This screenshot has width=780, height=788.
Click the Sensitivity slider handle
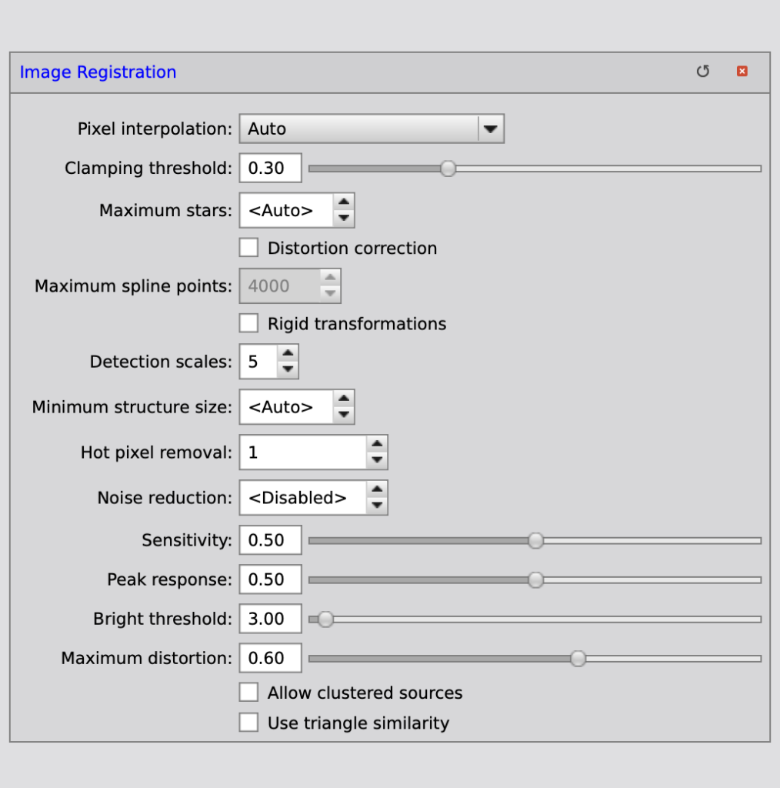tap(535, 541)
